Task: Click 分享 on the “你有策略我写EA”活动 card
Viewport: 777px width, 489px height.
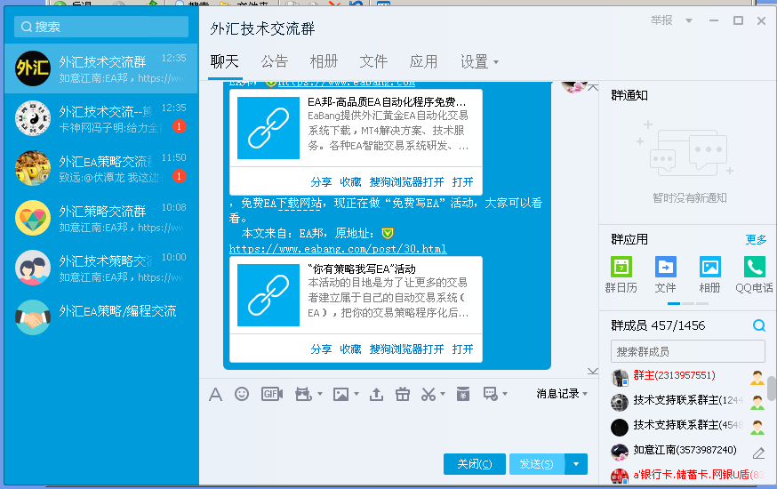Action: [x=321, y=349]
